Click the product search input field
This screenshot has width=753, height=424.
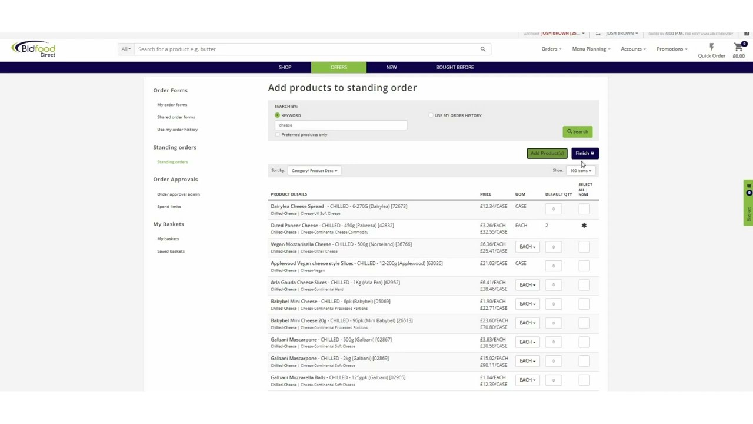(x=306, y=49)
